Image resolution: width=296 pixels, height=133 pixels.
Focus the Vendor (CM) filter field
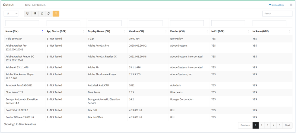click(187, 23)
